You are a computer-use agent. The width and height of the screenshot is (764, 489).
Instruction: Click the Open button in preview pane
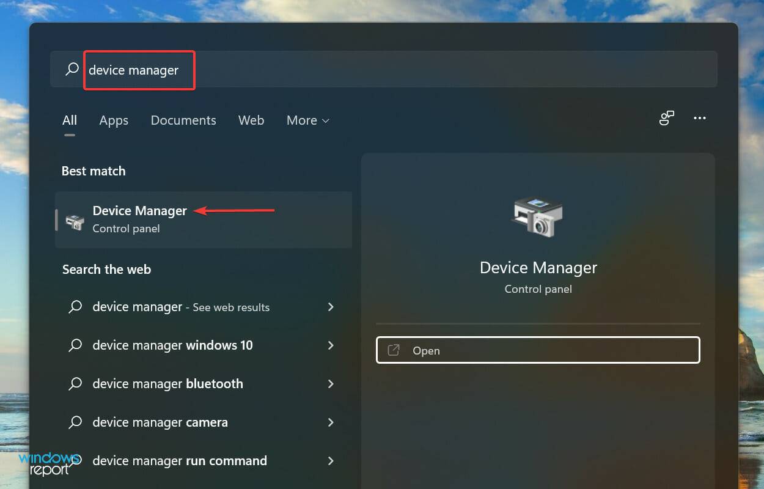coord(538,350)
